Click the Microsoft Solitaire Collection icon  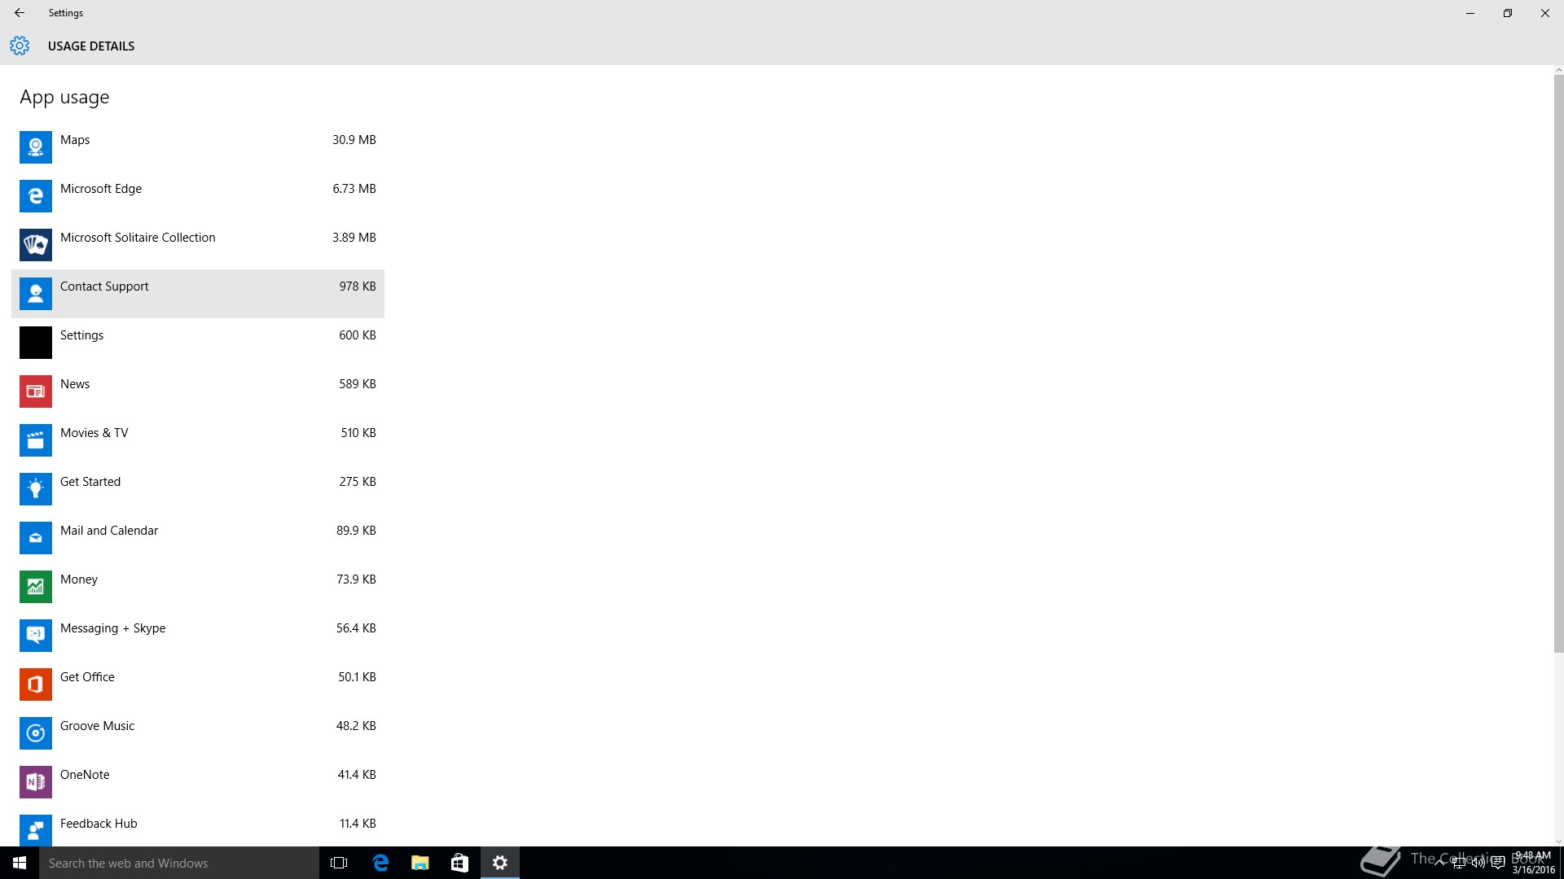click(36, 245)
